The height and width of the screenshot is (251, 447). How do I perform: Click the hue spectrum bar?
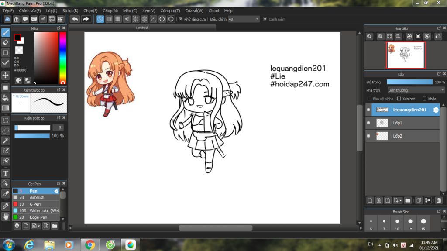(63, 58)
